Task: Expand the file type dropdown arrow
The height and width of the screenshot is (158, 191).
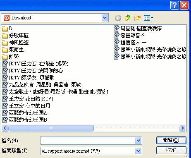Action: click(138, 151)
